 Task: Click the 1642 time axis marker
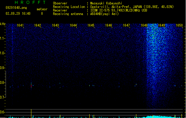pos(38,25)
